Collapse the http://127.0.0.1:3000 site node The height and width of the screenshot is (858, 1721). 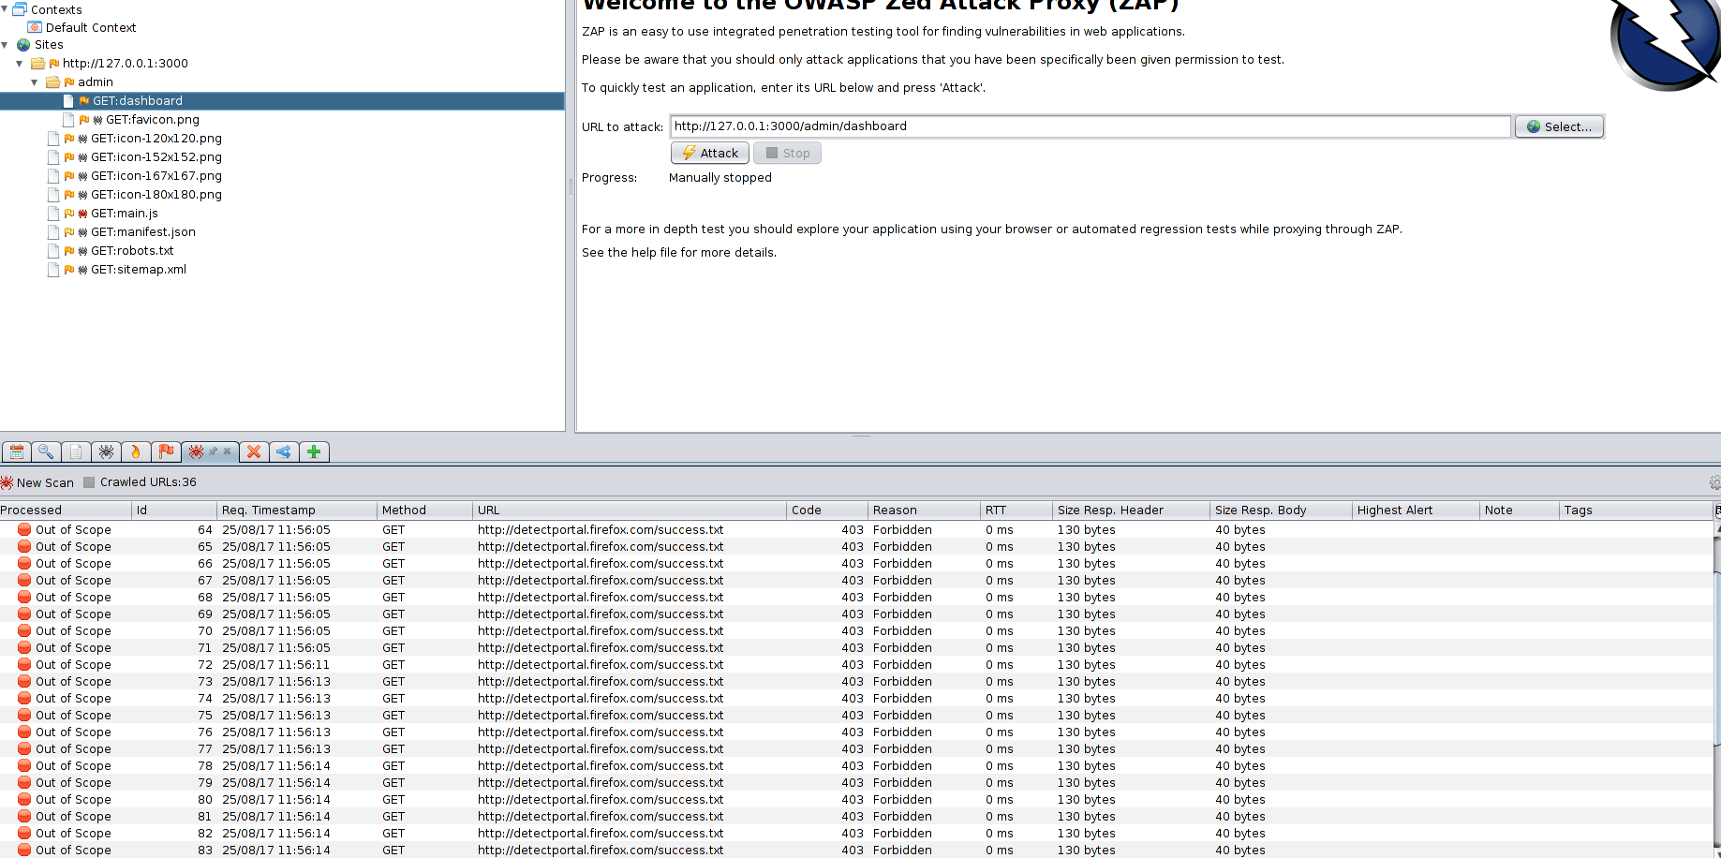19,63
